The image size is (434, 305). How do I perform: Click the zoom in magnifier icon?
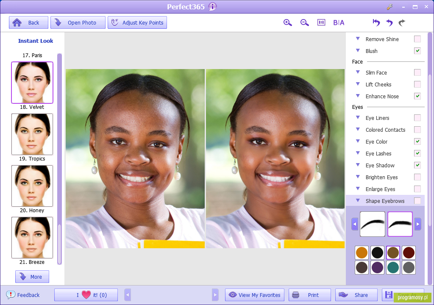[x=288, y=23]
